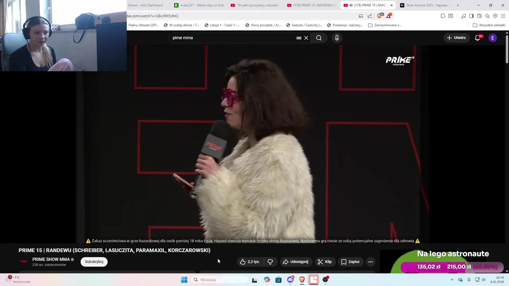Click the install/cast screen icon in address bar

(361, 16)
